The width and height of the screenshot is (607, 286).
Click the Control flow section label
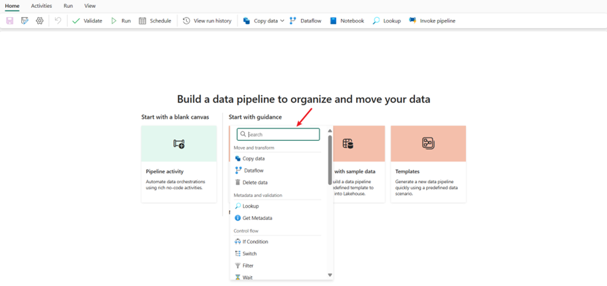tap(246, 231)
